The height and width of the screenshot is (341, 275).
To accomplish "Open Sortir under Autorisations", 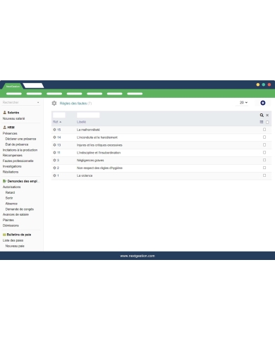I will pos(9,198).
